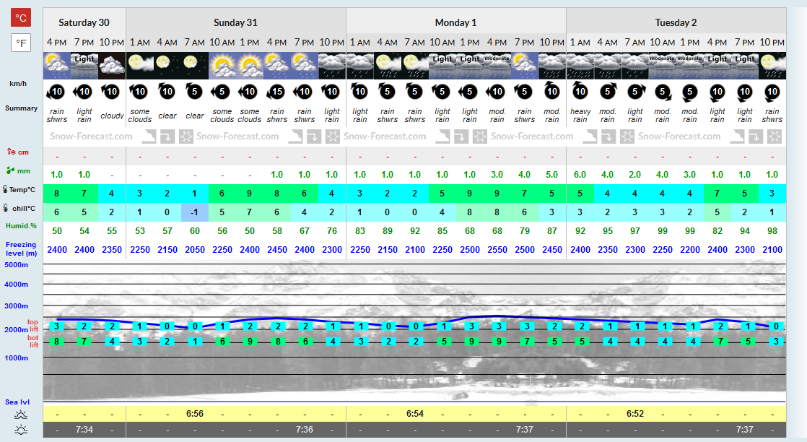Click Tuesday sunrise time 6:52

point(635,414)
